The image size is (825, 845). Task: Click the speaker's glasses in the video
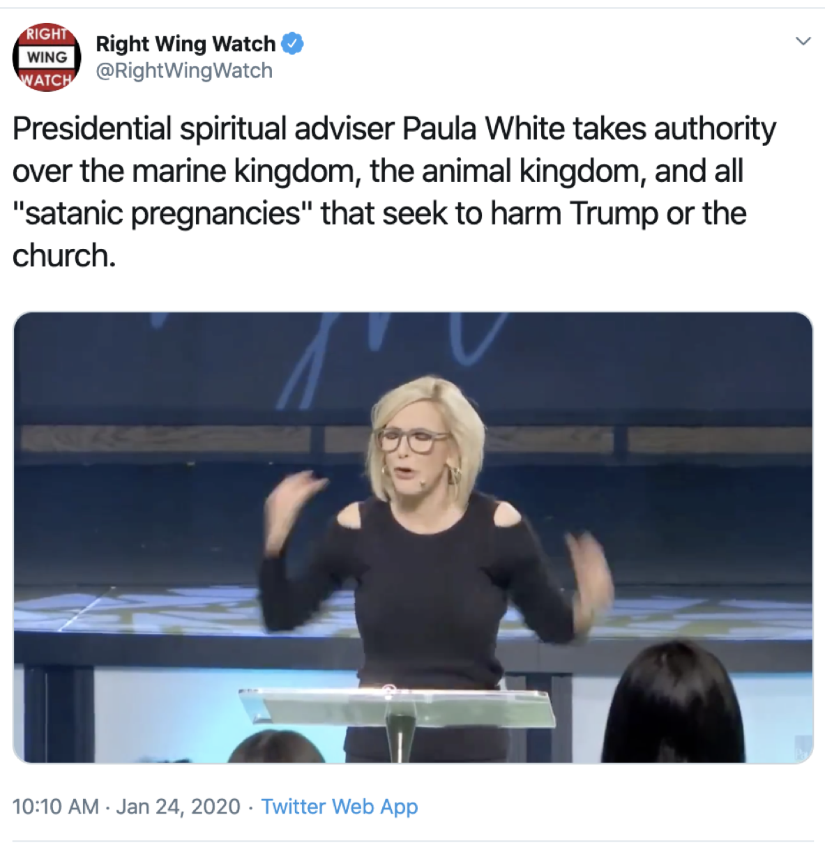point(413,440)
